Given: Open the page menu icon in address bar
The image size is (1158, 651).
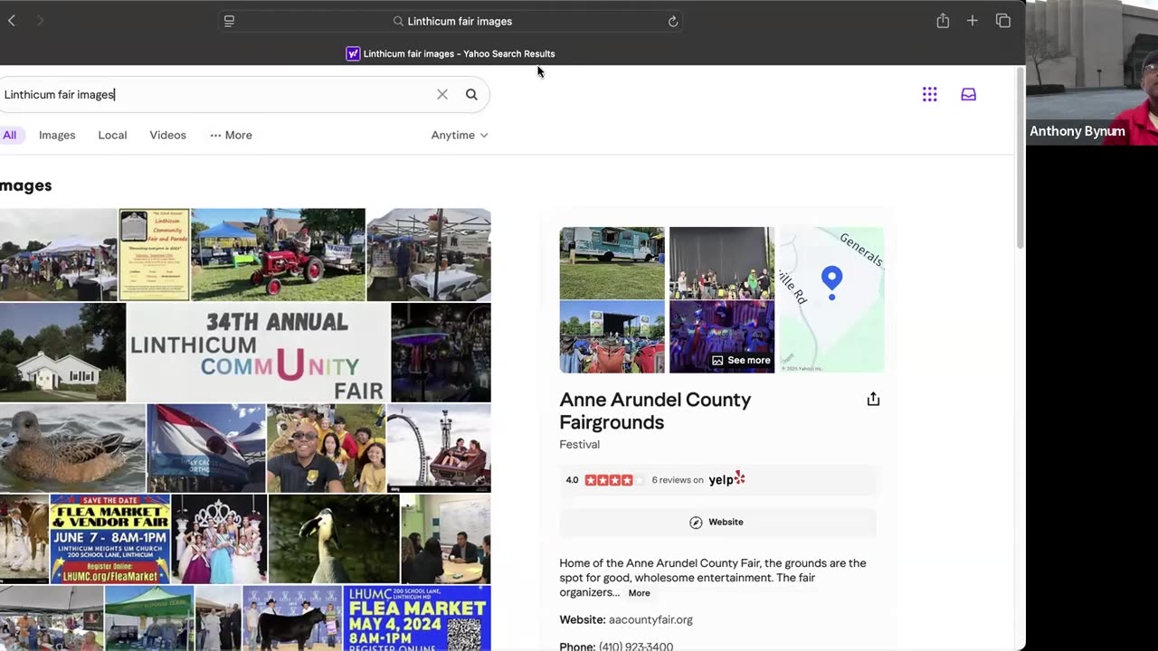Looking at the screenshot, I should click(x=229, y=21).
